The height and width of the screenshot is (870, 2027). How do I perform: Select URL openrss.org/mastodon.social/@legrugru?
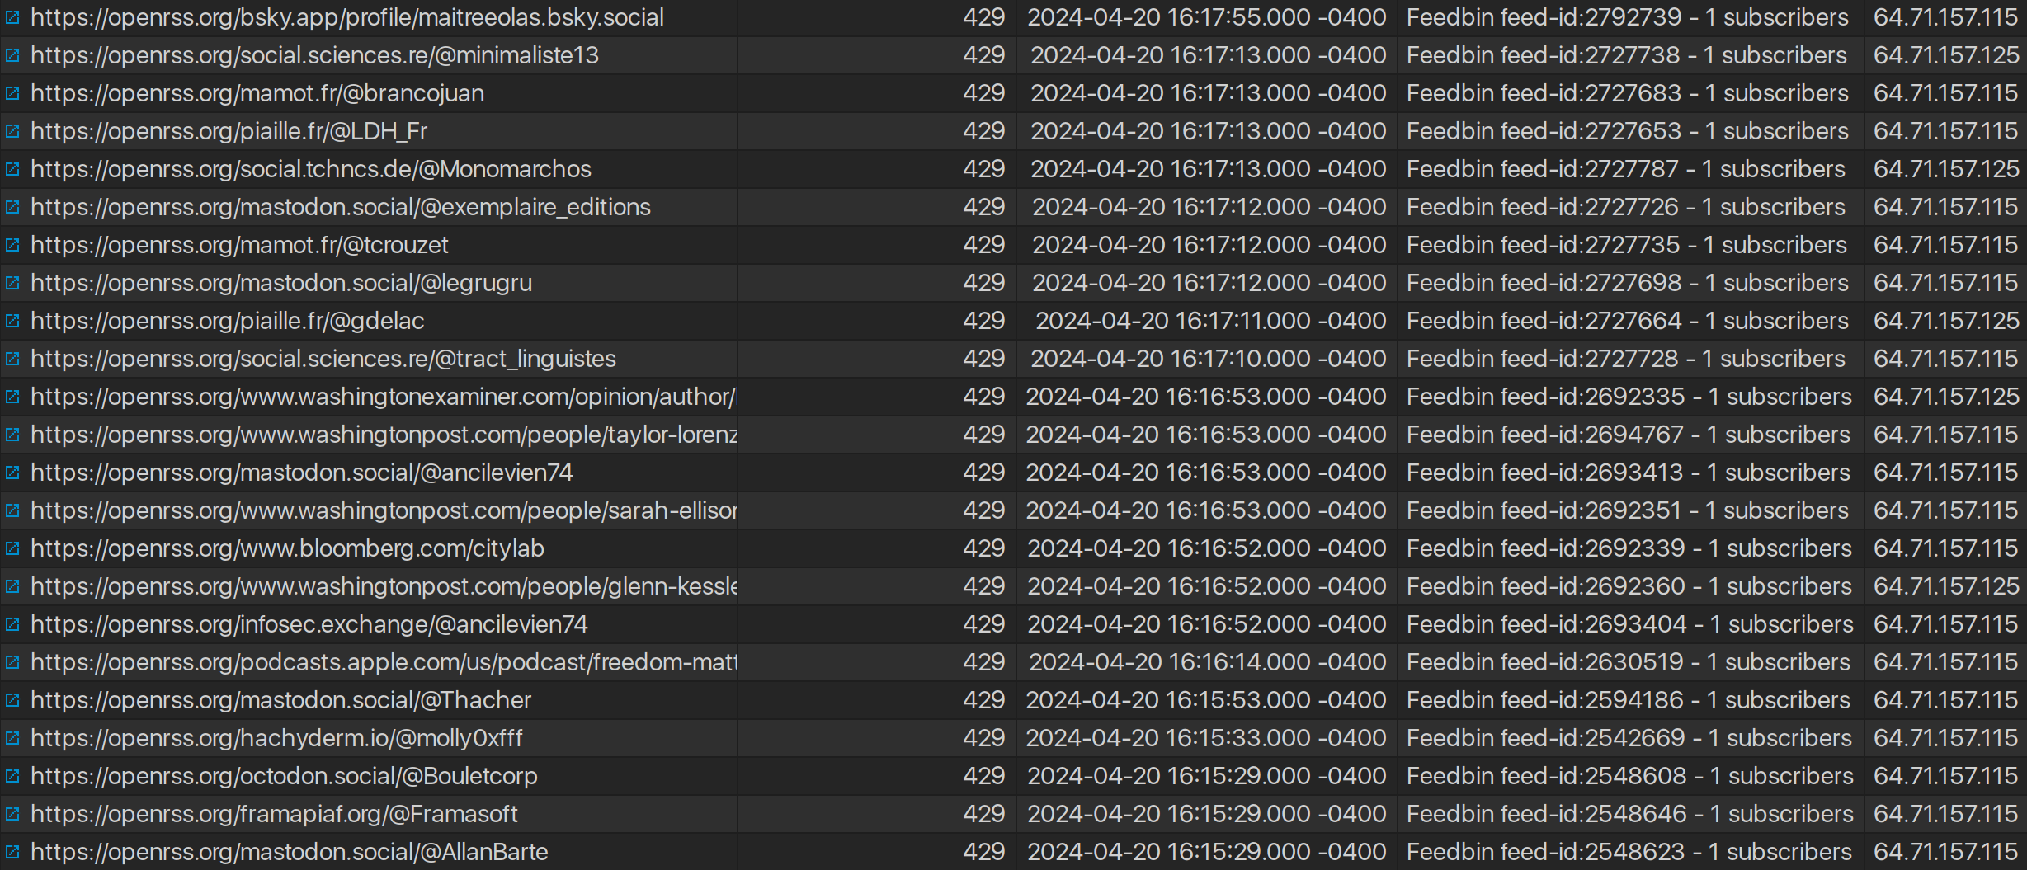pyautogui.click(x=281, y=283)
